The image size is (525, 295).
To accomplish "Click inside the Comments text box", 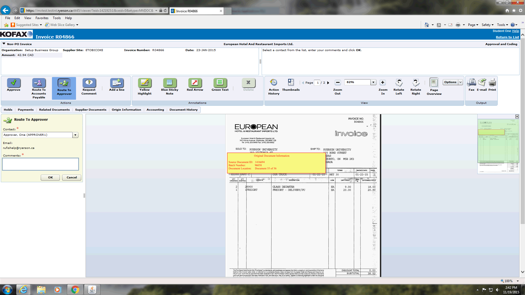I will coord(40,164).
